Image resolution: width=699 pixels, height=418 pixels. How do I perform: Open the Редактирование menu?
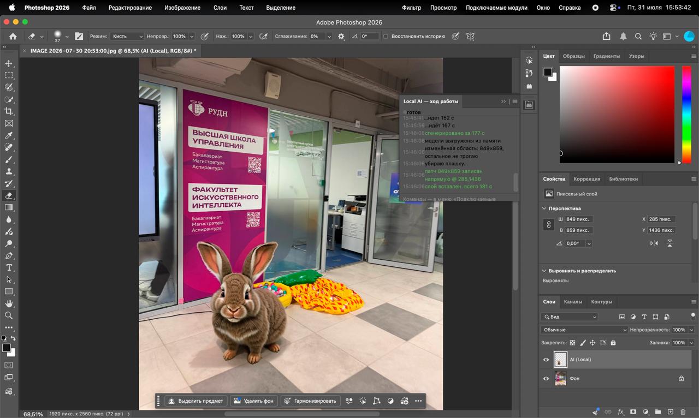point(129,8)
